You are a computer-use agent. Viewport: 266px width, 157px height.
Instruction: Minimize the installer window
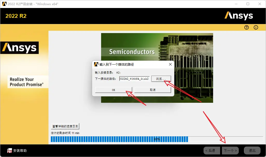point(236,4)
